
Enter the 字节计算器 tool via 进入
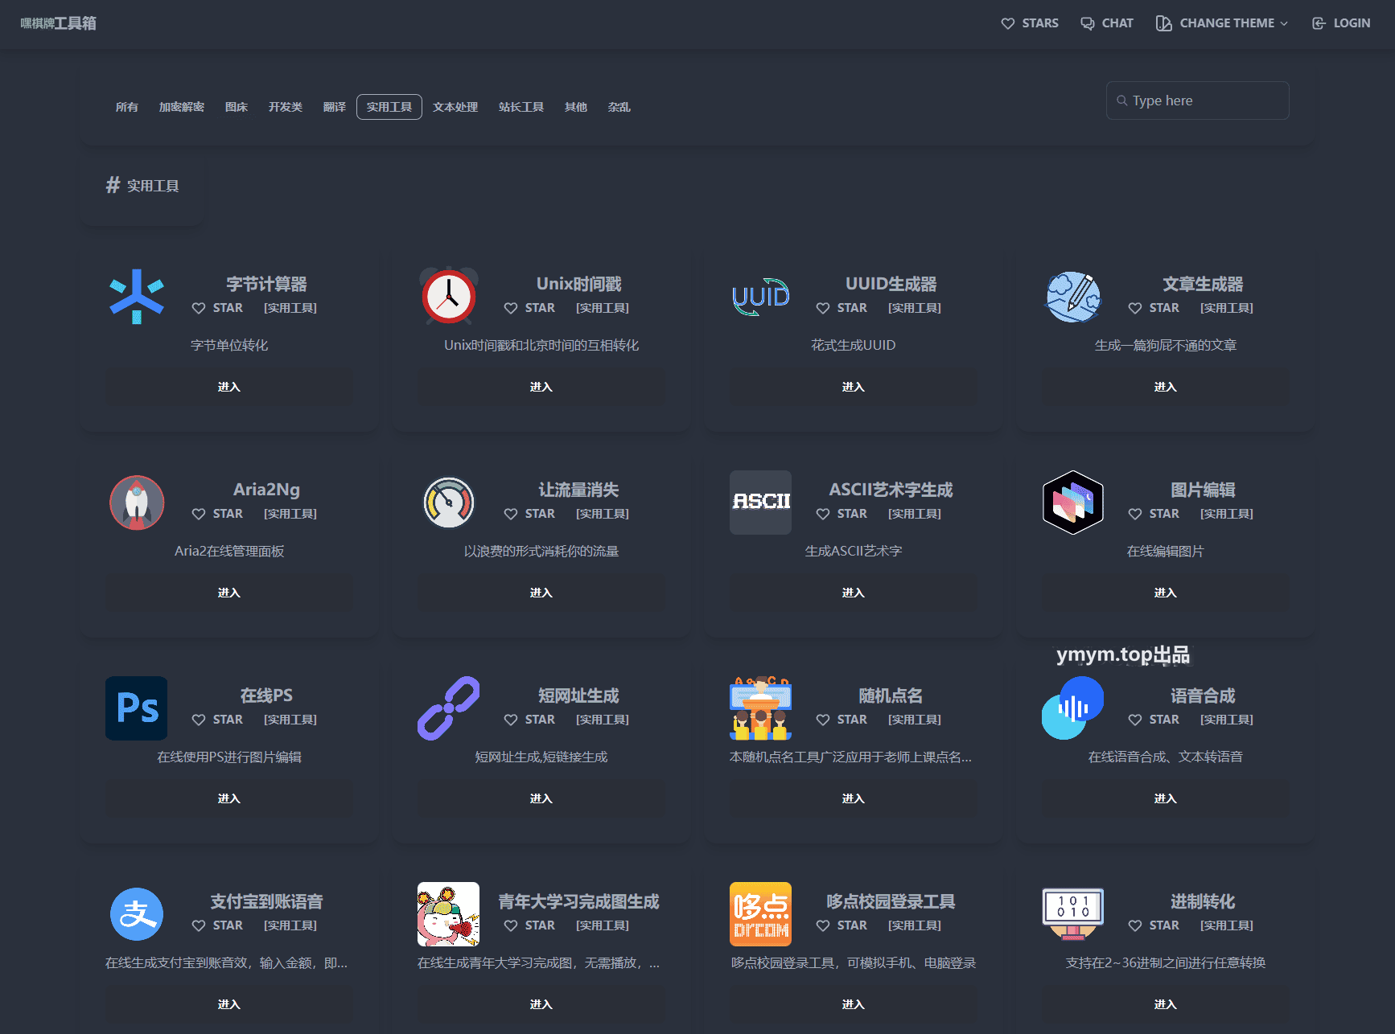(229, 387)
